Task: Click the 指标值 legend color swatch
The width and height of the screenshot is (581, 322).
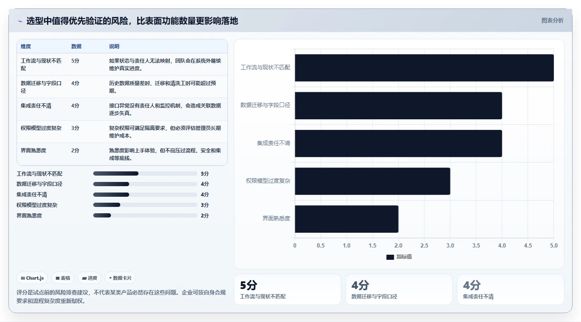Action: (x=390, y=257)
